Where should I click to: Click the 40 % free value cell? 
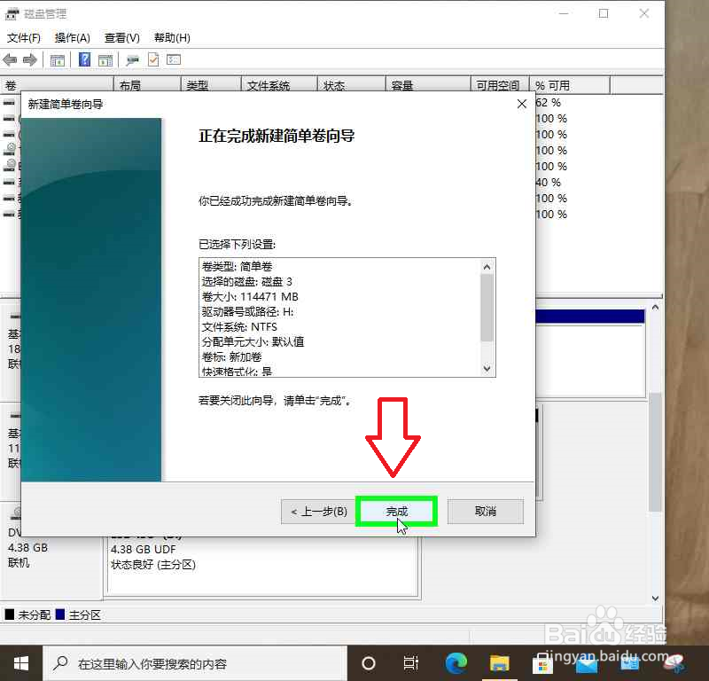coord(548,183)
